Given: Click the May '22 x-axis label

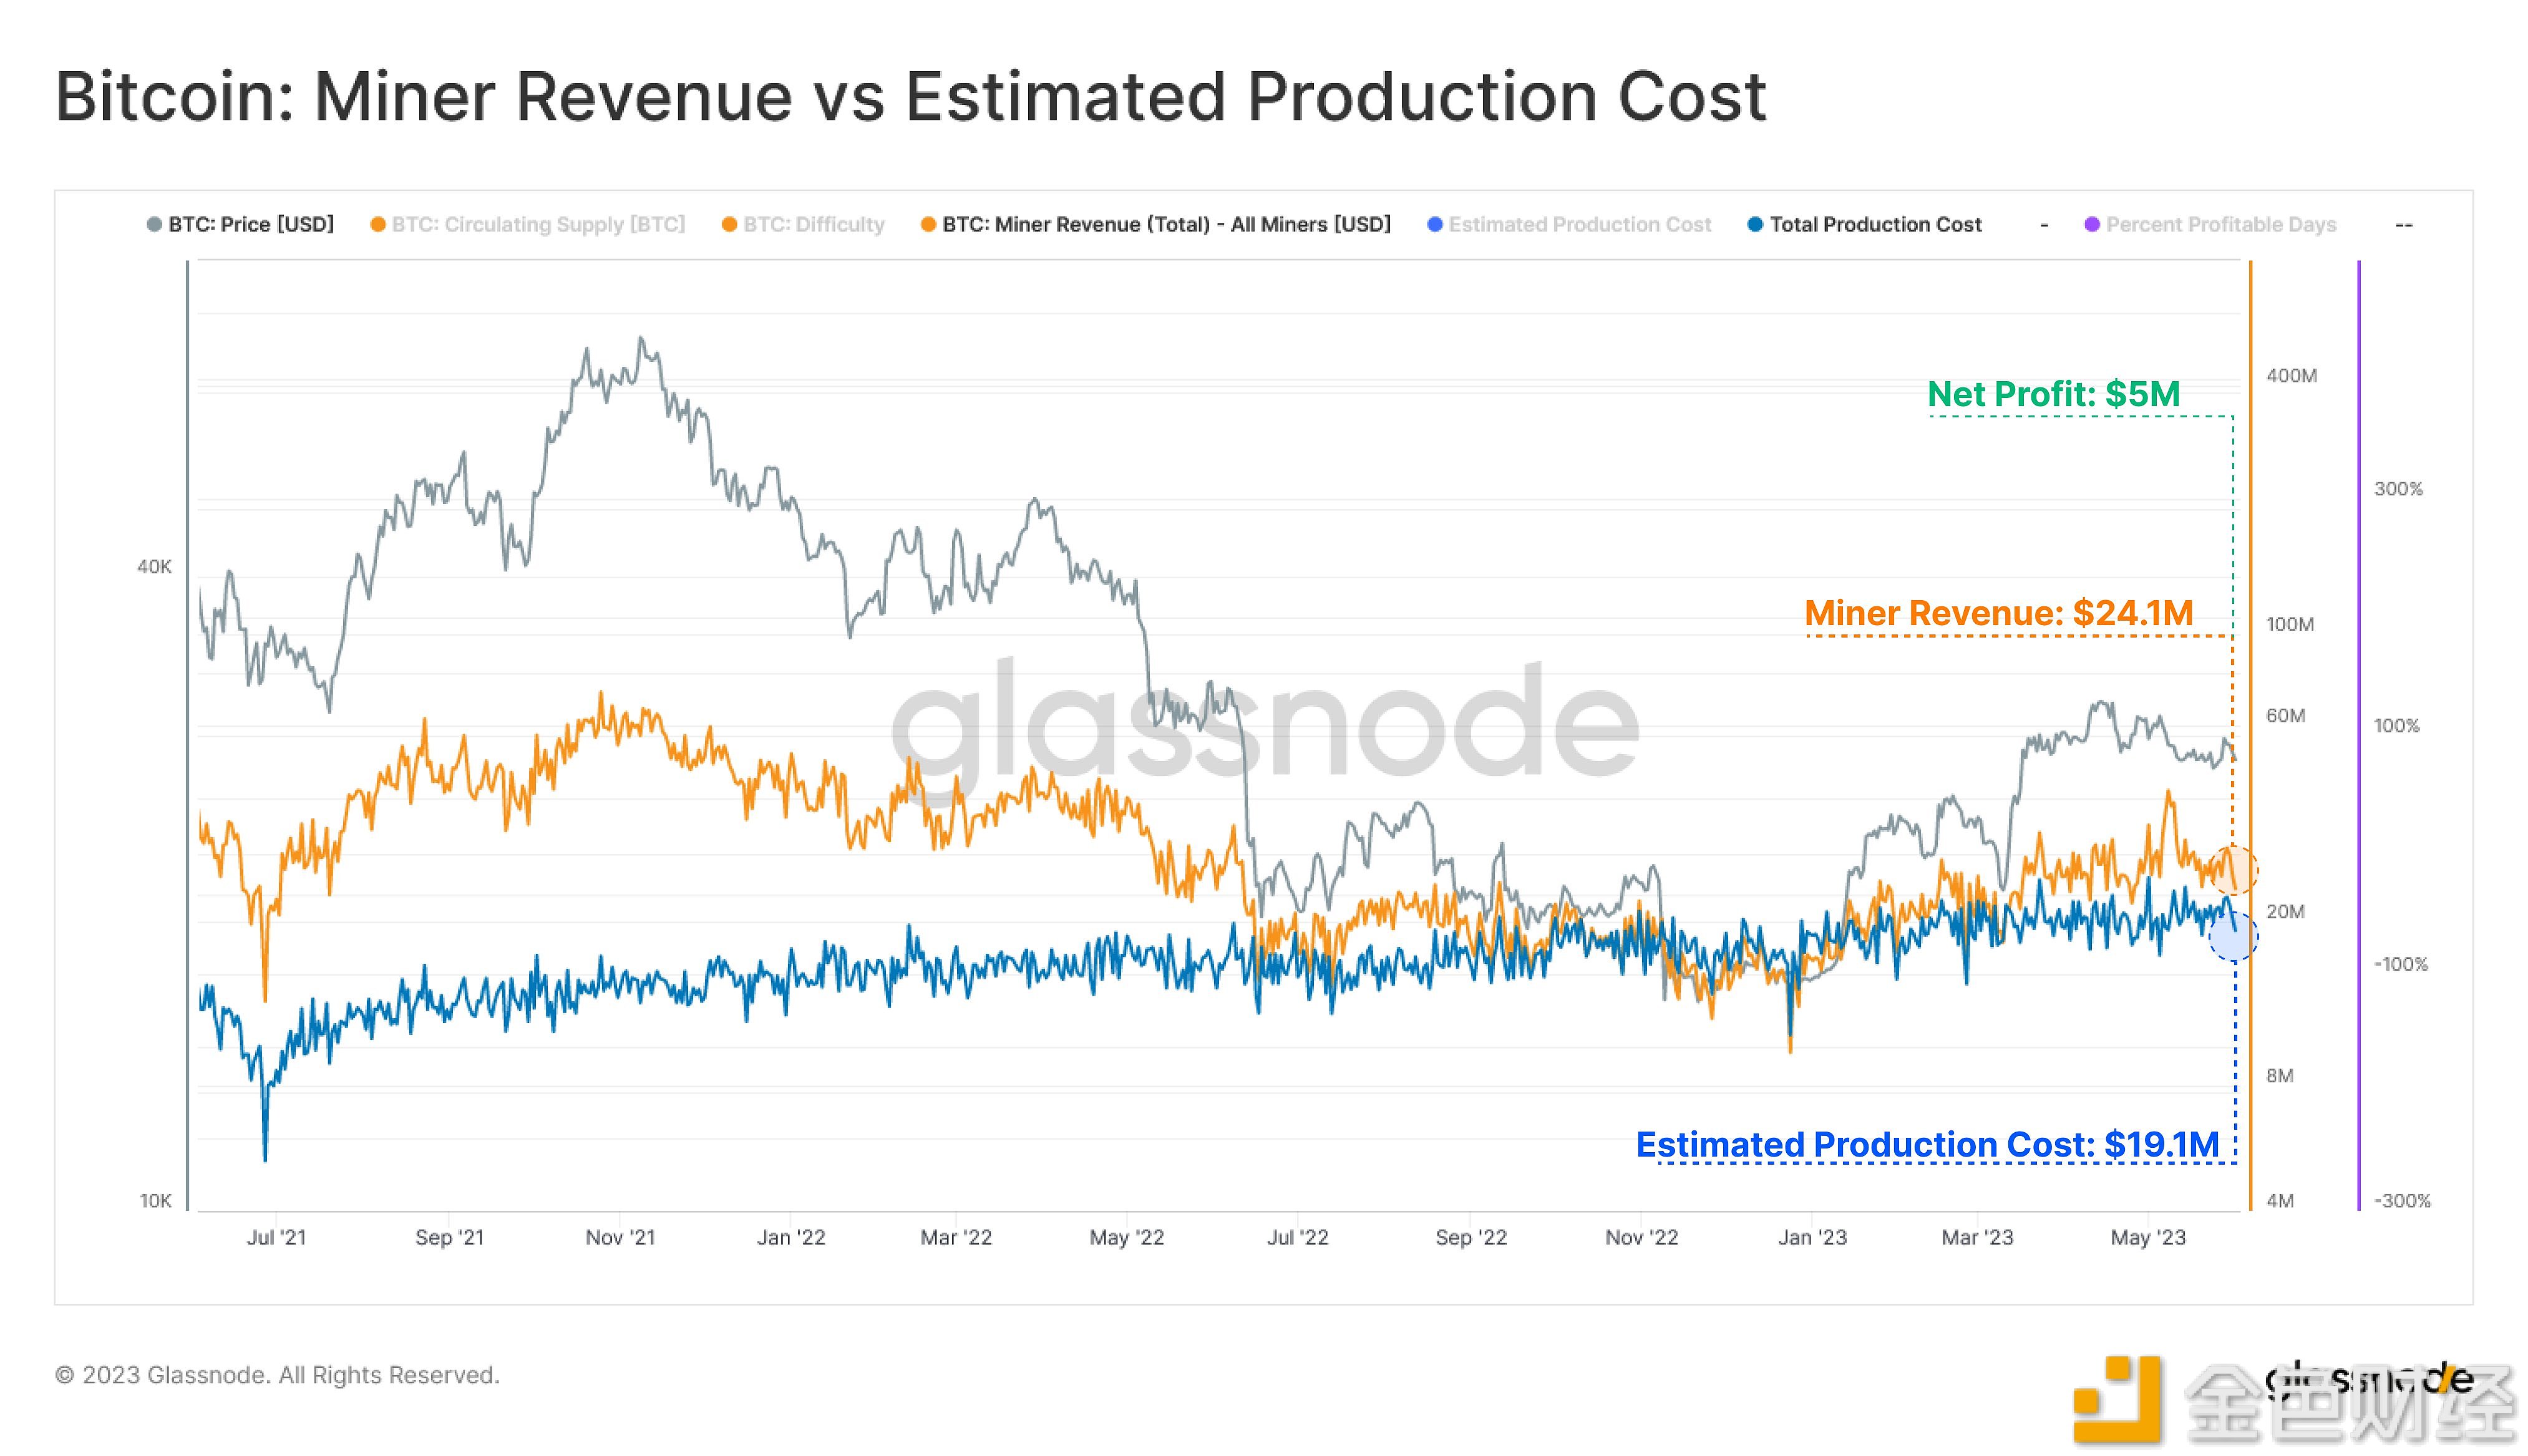Looking at the screenshot, I should point(1127,1237).
